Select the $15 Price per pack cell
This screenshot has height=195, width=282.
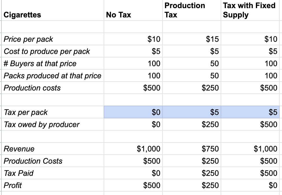point(192,39)
